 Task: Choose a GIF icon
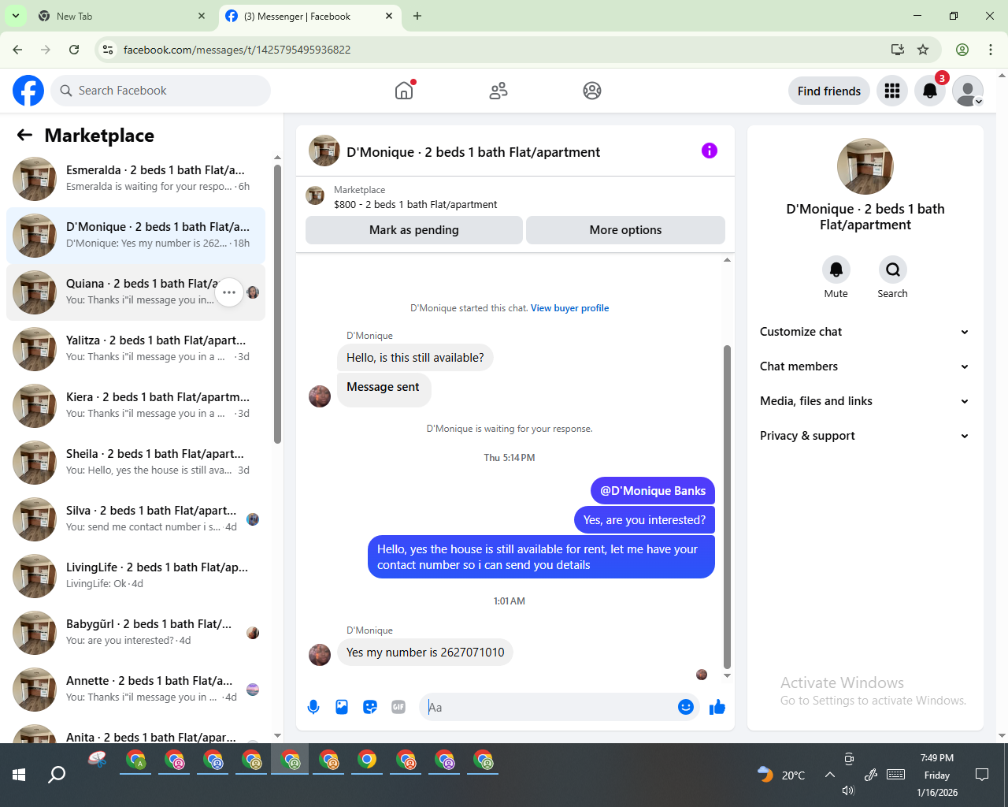398,707
